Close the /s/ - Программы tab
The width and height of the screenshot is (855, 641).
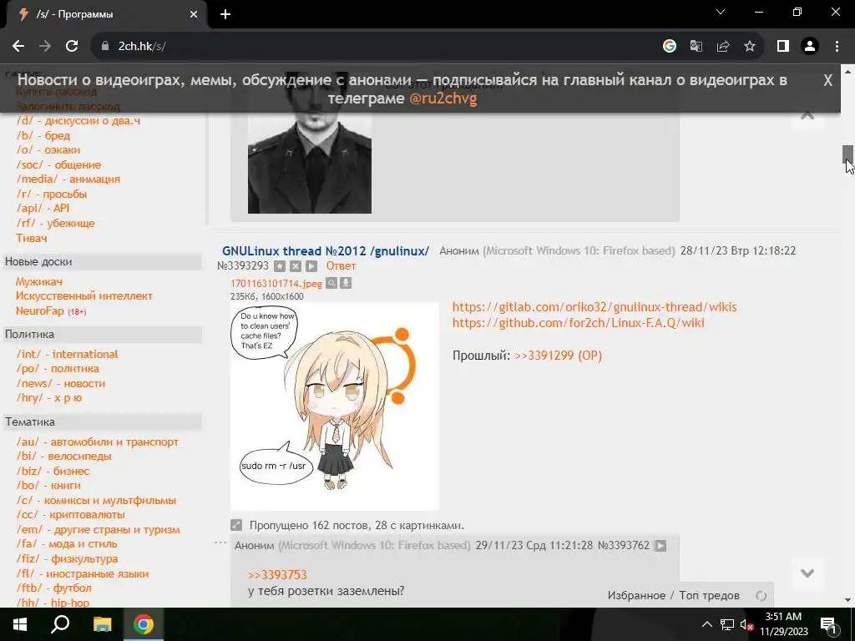click(194, 15)
